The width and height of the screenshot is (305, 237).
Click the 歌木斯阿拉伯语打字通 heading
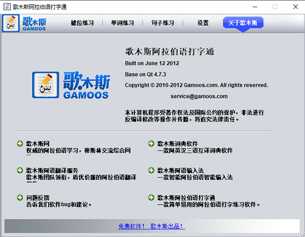(170, 51)
